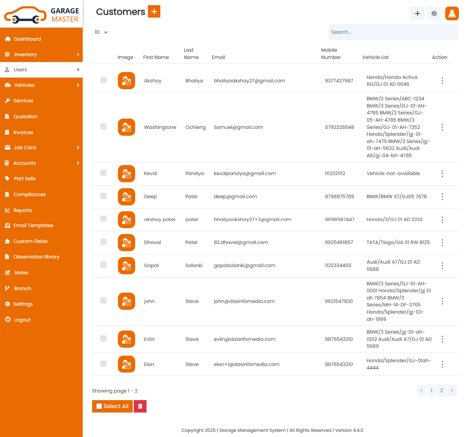Open Quotation from the sidebar
Image resolution: width=471 pixels, height=437 pixels.
pos(26,116)
